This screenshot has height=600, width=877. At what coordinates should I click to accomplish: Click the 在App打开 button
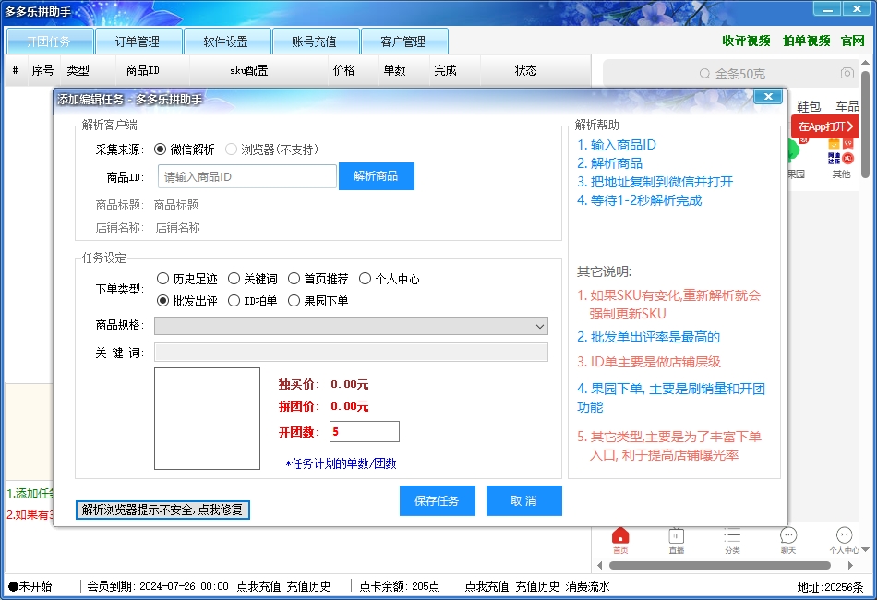click(825, 126)
